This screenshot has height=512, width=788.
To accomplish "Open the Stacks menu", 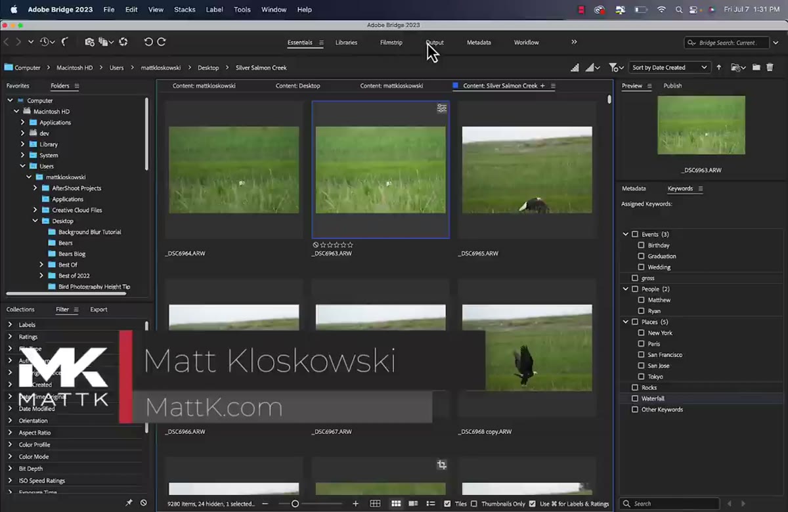I will click(185, 10).
